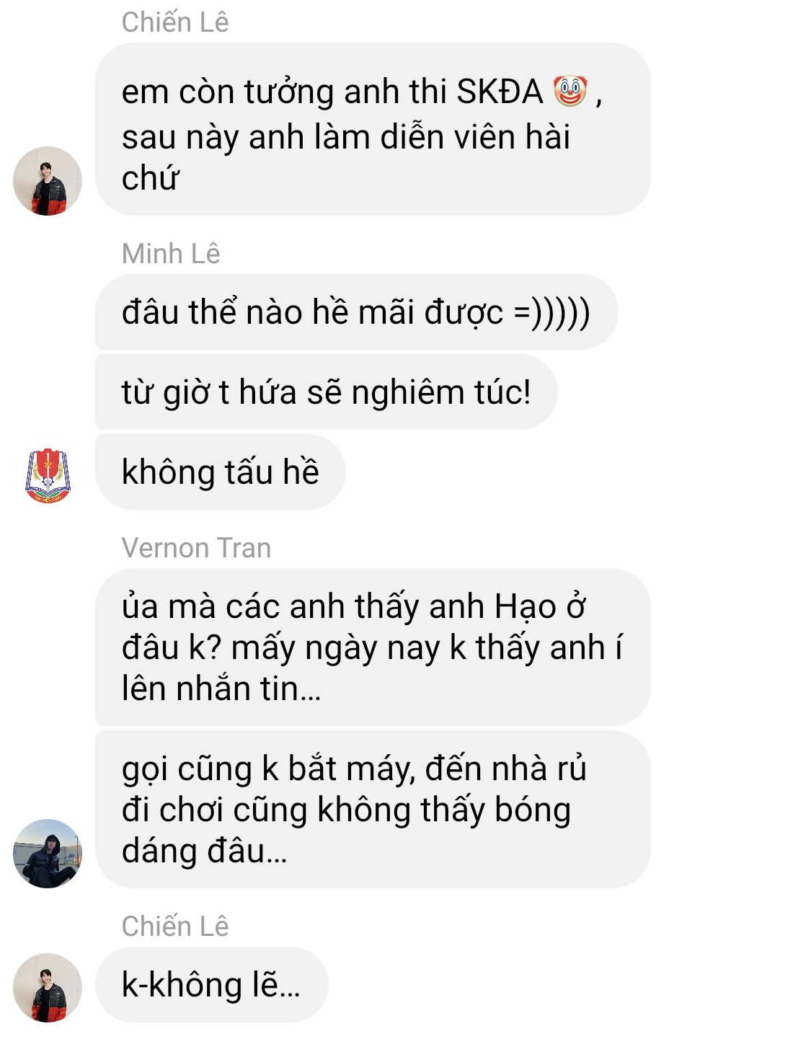Select the message asking about anh Hạo
Viewport: 811px width, 1039px height.
[373, 647]
